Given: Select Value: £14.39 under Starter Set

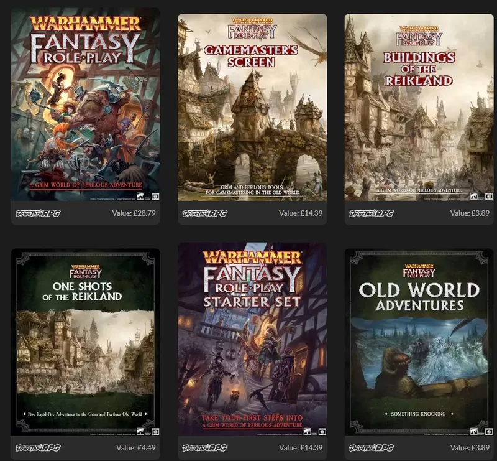Looking at the screenshot, I should (x=301, y=448).
